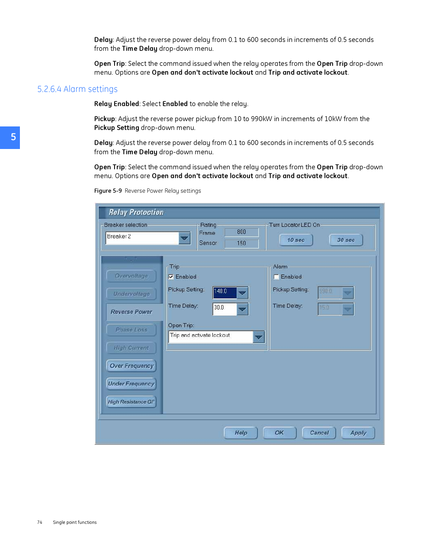Screen dimensions: 422x546
Task: Click the Figure 5-9 caption text
Action: pos(148,191)
